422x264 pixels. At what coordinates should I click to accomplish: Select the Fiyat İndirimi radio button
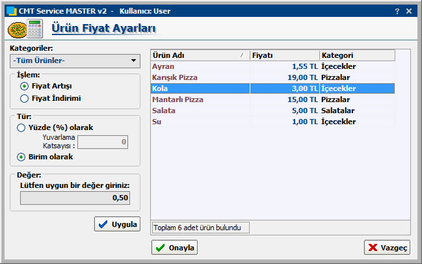[25, 98]
